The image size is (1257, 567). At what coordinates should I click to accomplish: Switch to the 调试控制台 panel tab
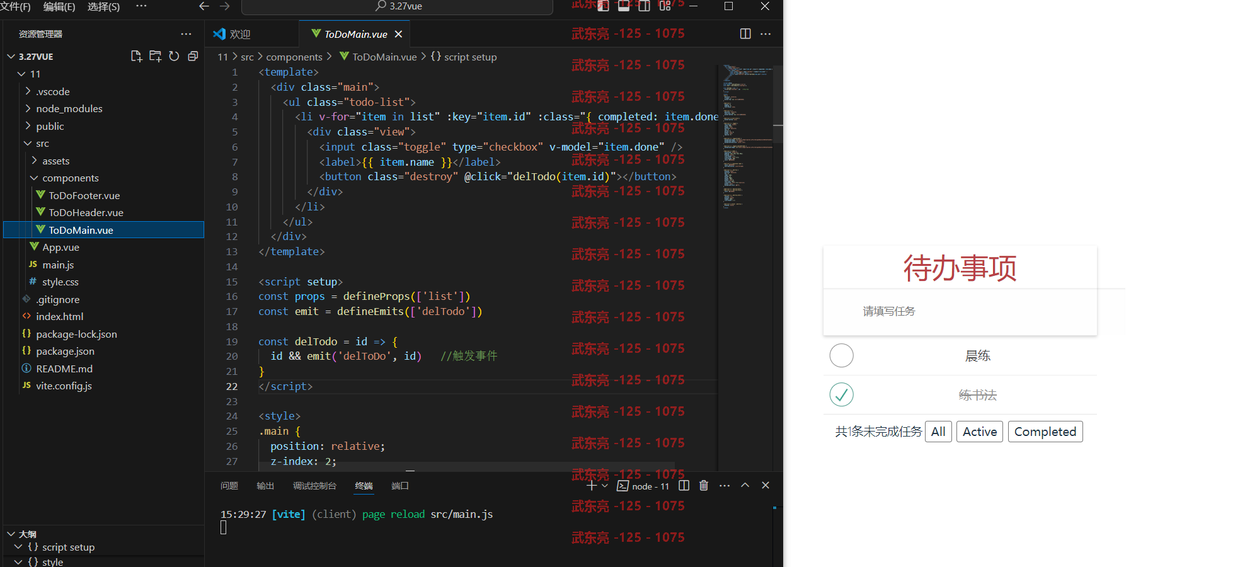(314, 486)
